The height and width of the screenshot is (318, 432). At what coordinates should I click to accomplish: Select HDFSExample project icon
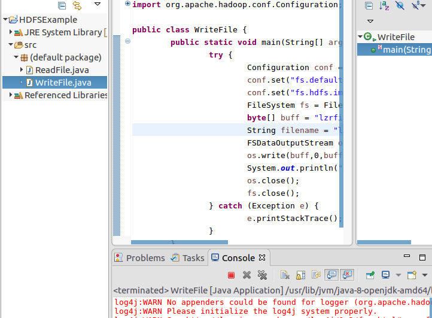[13, 20]
